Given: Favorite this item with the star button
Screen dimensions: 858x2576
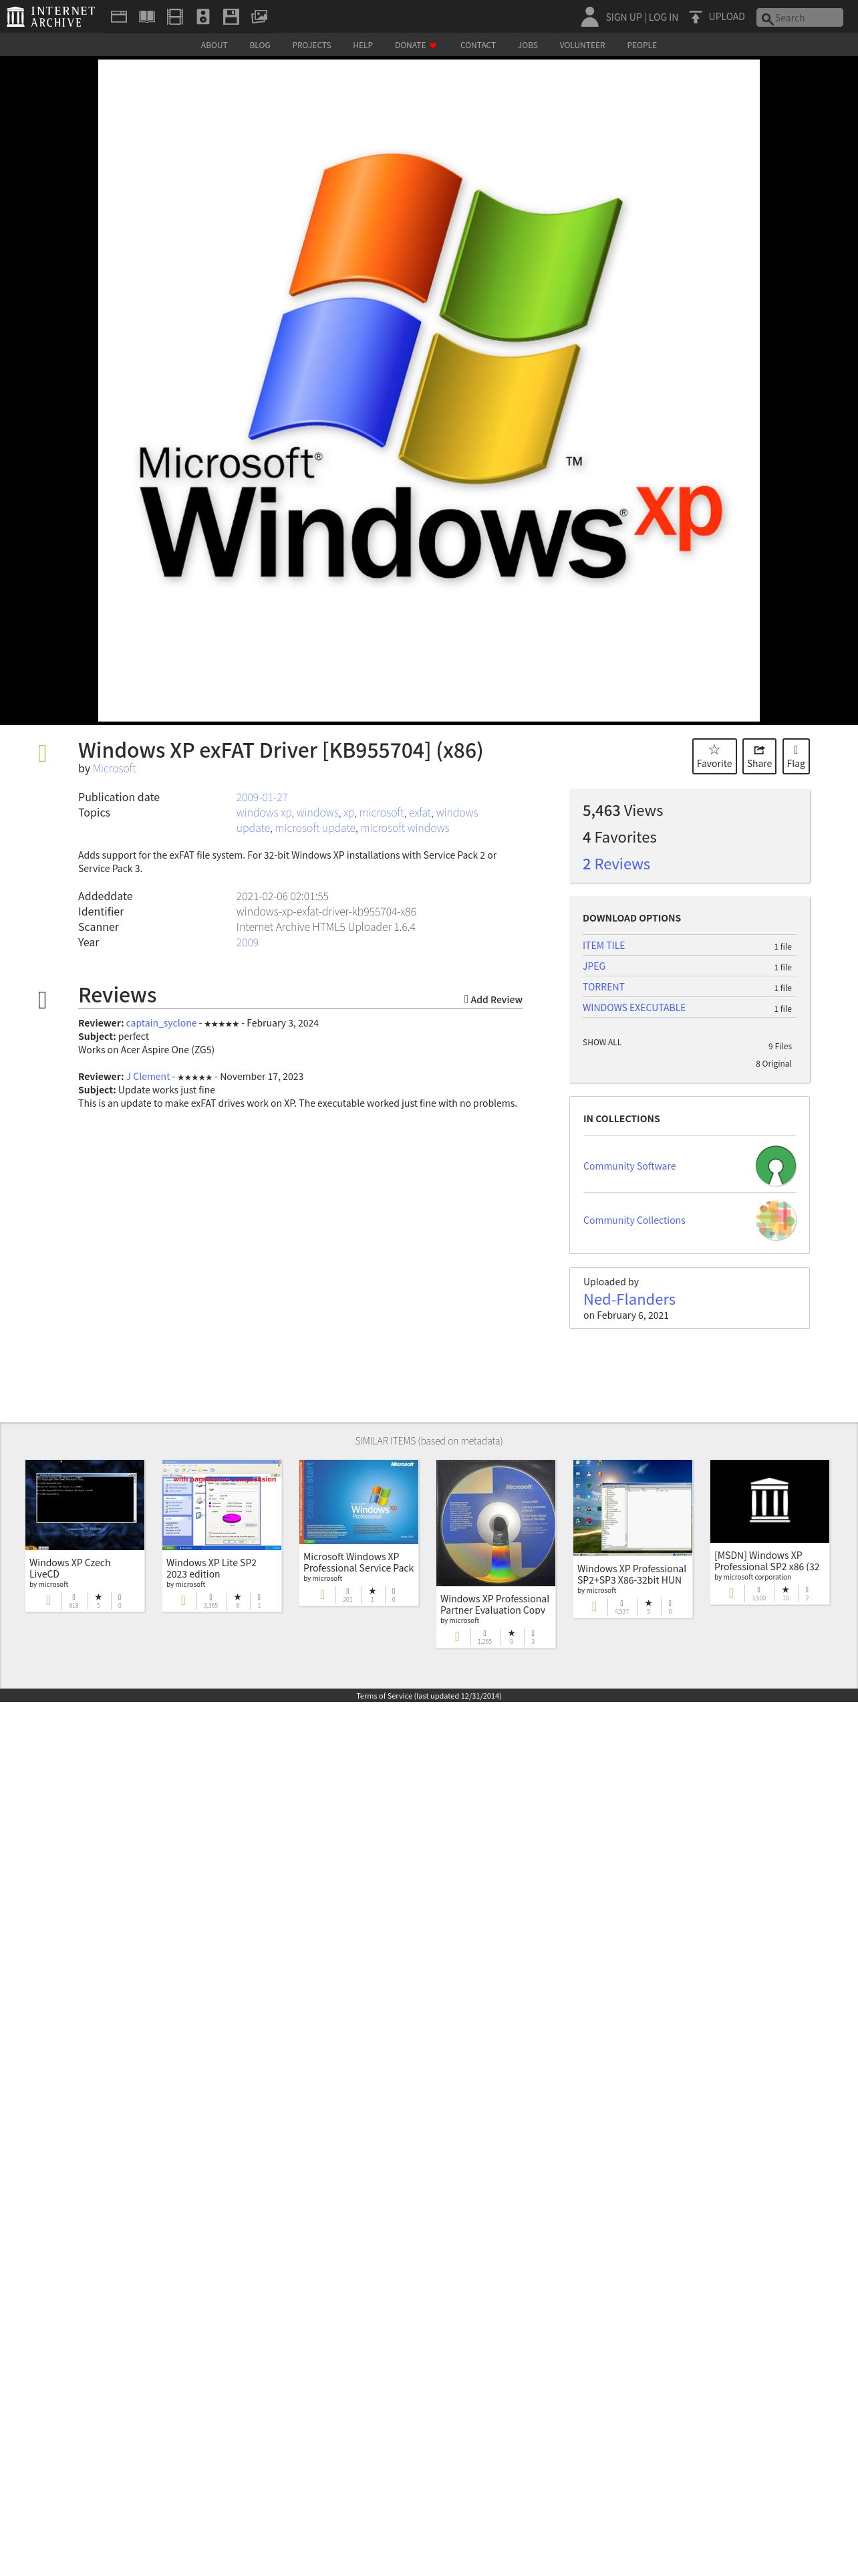Looking at the screenshot, I should [714, 756].
